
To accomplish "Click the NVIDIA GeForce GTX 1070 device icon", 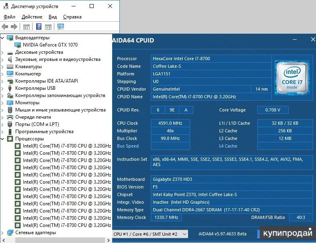I will pyautogui.click(x=18, y=45).
